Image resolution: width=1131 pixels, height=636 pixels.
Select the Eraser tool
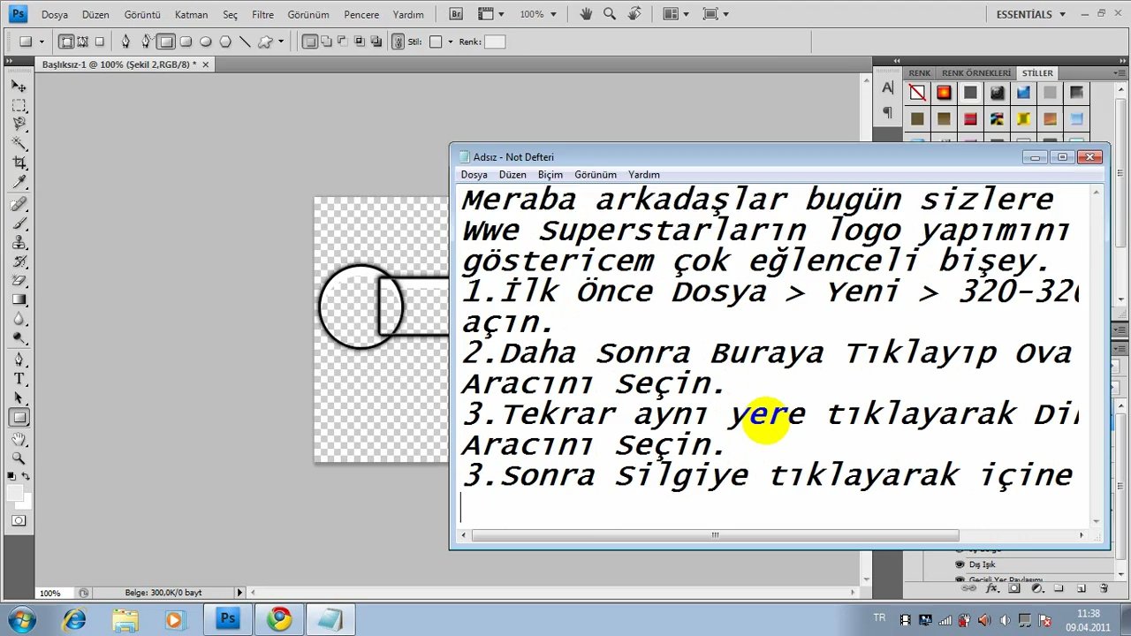tap(19, 280)
